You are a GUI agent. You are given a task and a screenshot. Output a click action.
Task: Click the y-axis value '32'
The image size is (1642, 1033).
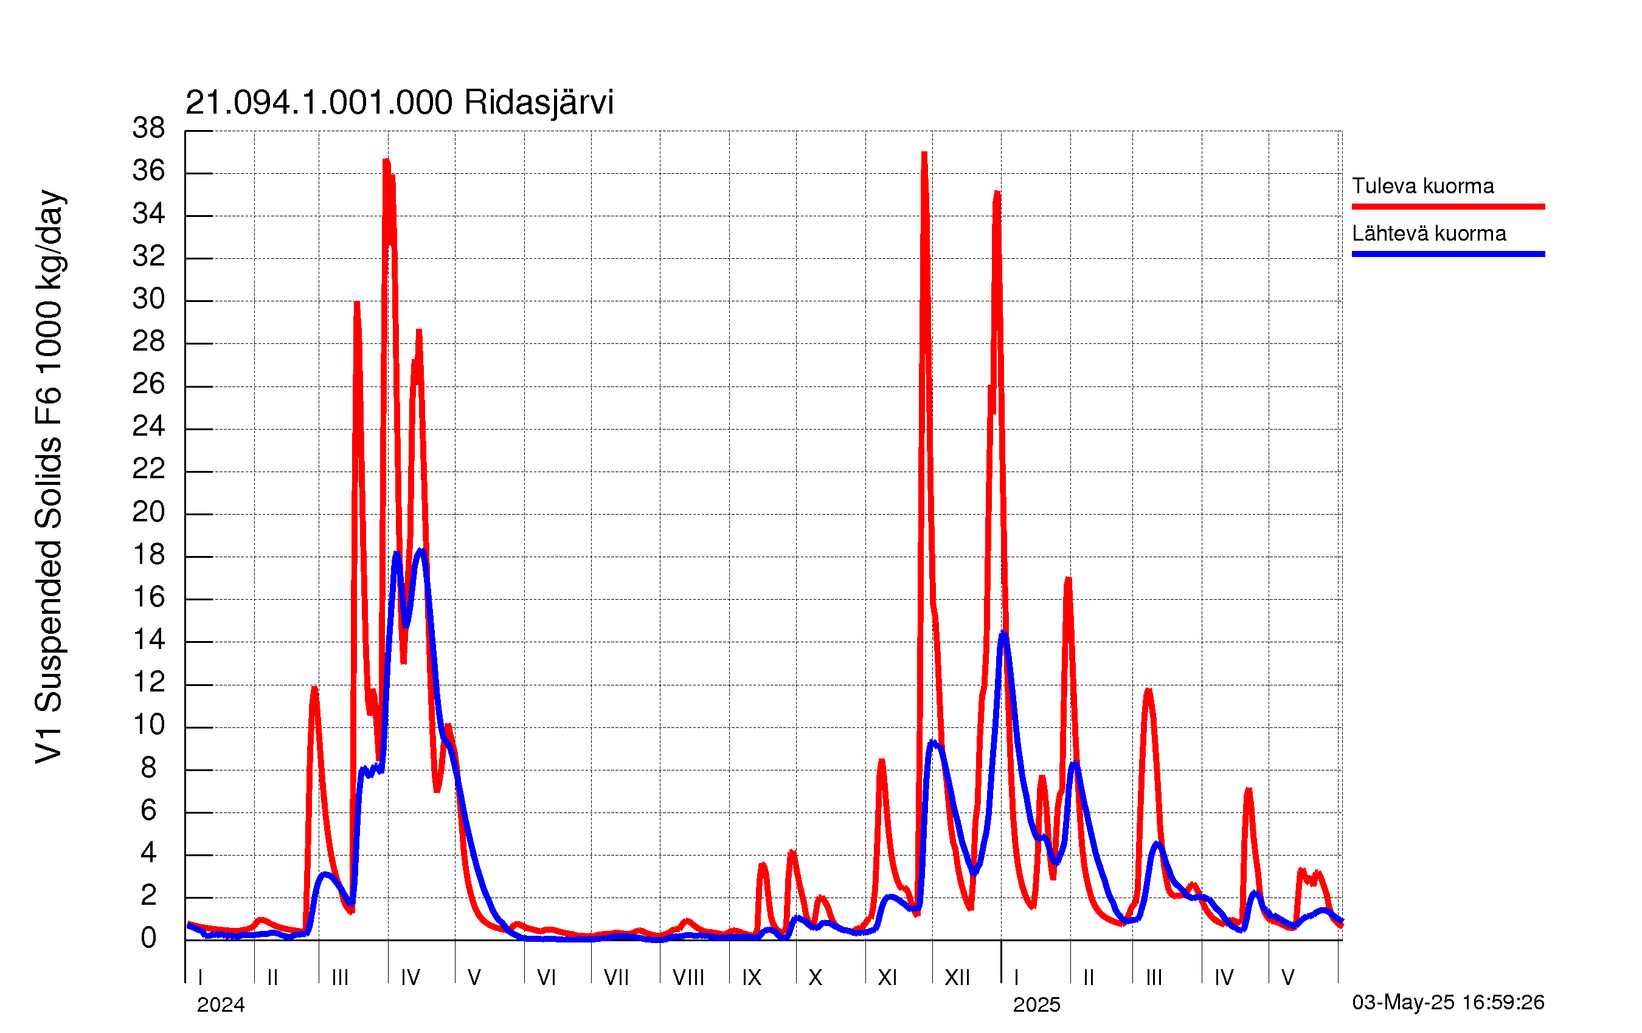point(148,257)
